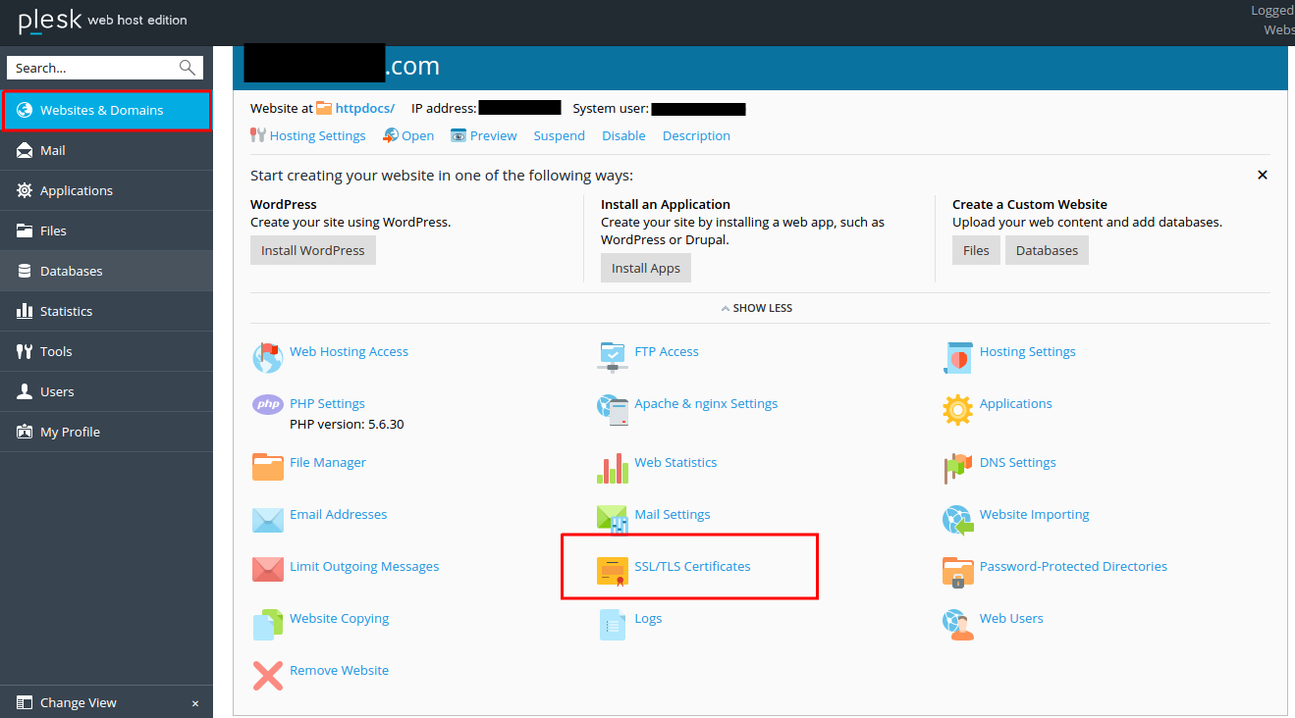Open the httpdocs/ folder link
Screen dimensions: 1295x718
point(364,108)
